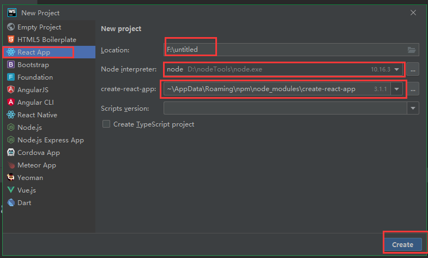Click the AngularJS shield icon

(11, 89)
